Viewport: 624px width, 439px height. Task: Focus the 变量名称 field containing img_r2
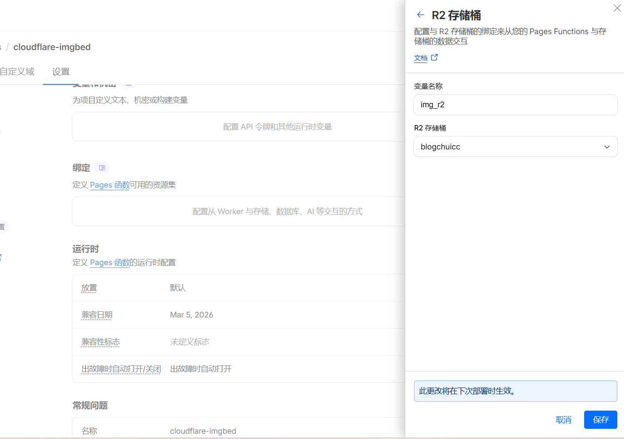click(x=515, y=105)
